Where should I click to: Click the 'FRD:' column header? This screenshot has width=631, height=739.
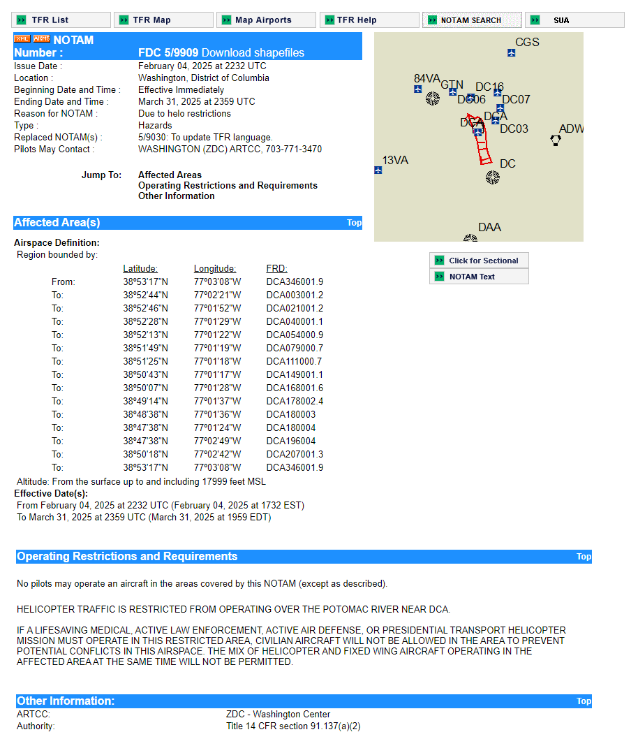276,268
